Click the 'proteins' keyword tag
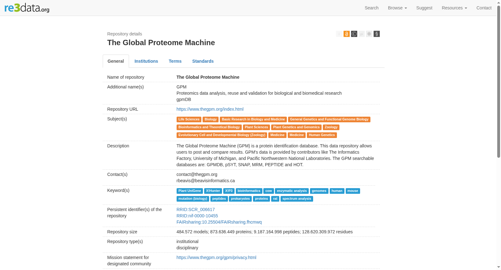This screenshot has height=270, width=501. [x=261, y=199]
